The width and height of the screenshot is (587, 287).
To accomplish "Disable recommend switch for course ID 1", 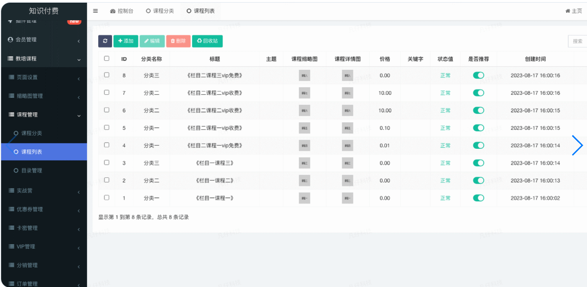I will pos(478,198).
